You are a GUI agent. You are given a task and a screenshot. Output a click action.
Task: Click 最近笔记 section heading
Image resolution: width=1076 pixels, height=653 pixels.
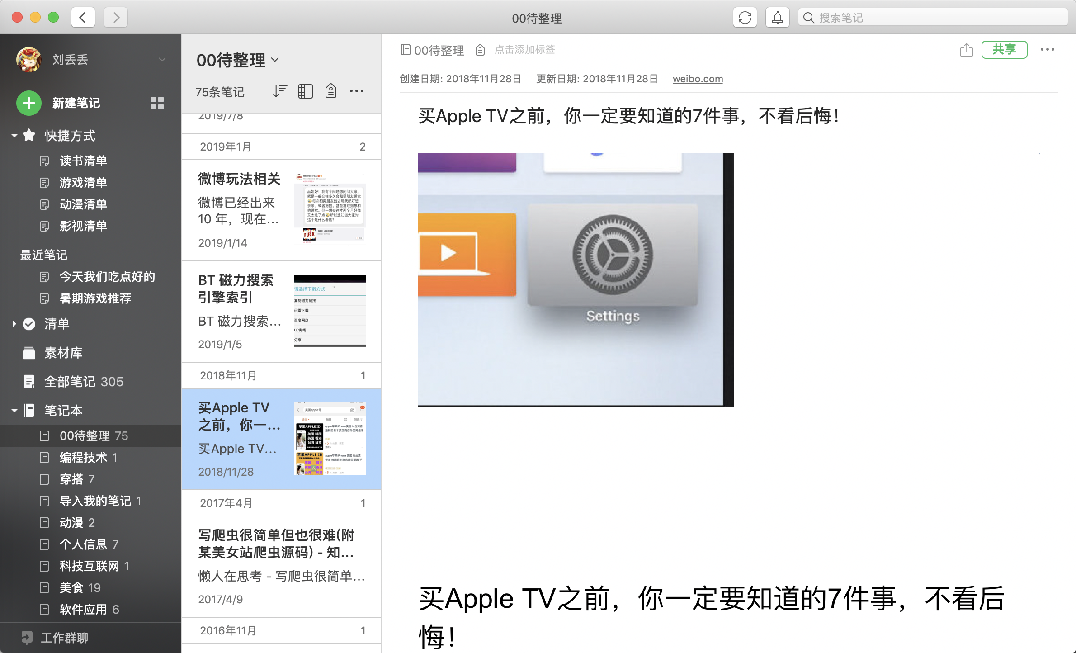point(44,255)
